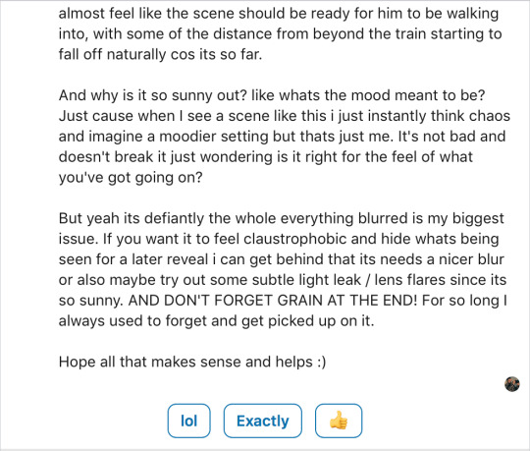Choose the "Exactly" quick reply button

coord(263,421)
